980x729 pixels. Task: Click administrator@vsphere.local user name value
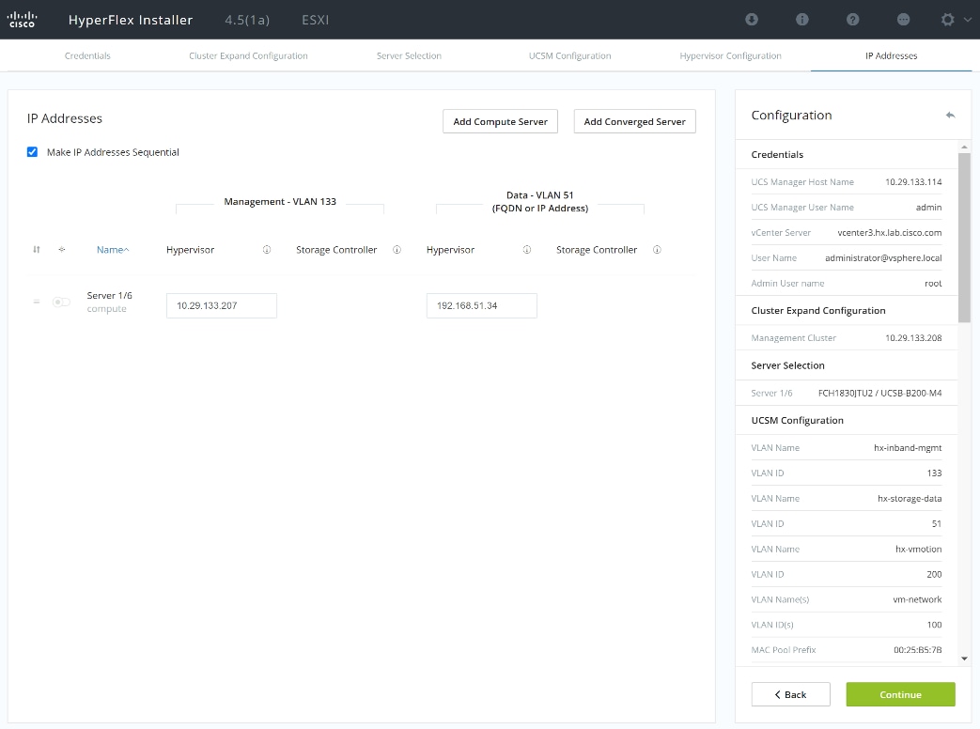[883, 258]
